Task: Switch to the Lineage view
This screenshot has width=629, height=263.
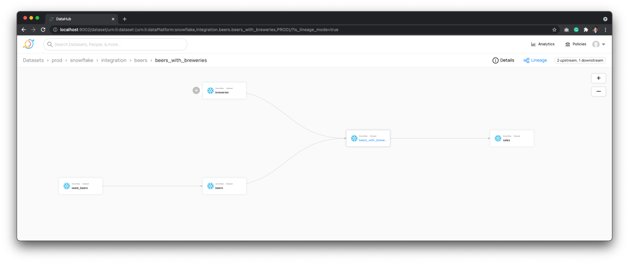Action: click(x=535, y=60)
